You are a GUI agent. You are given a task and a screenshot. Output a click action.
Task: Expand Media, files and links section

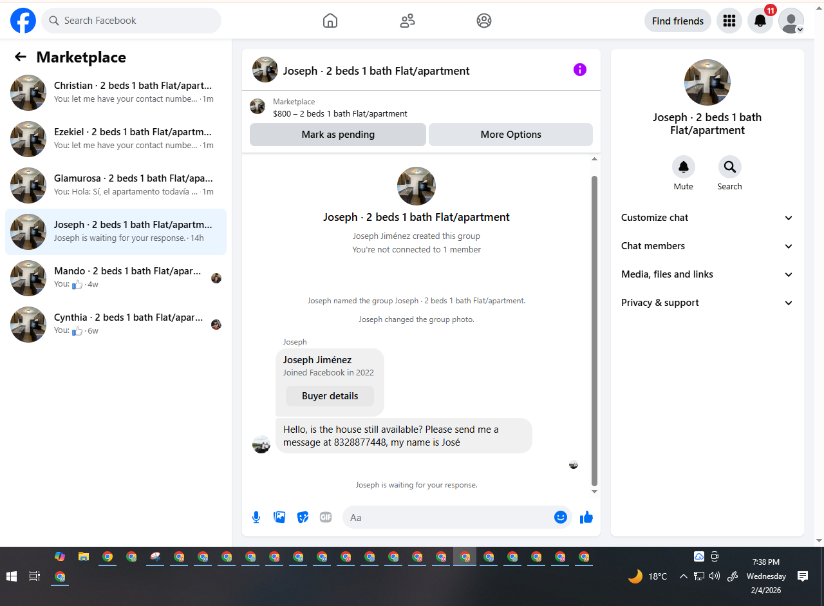pyautogui.click(x=707, y=274)
